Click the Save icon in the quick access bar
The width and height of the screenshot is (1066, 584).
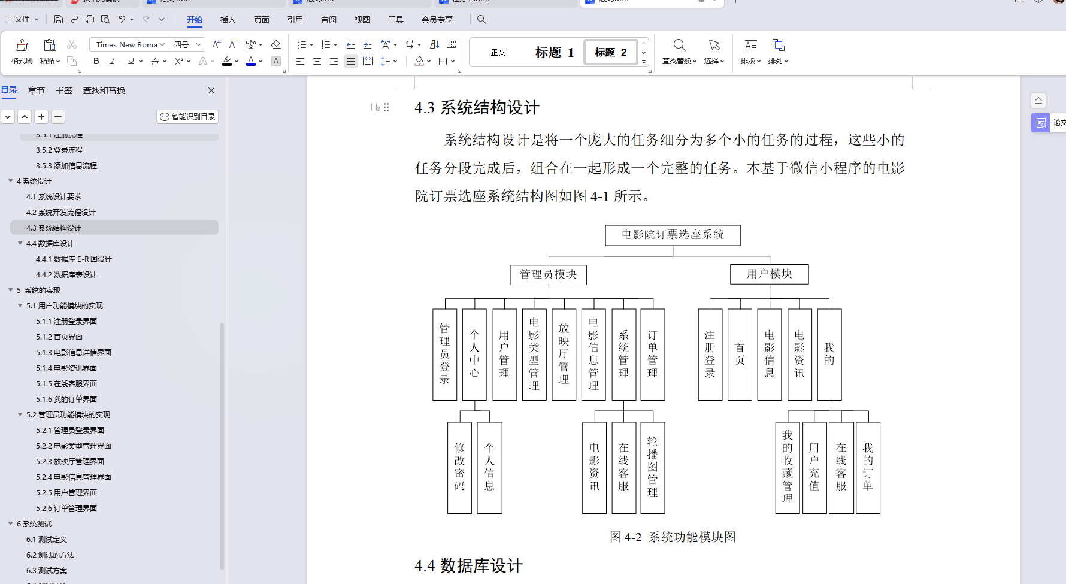58,19
